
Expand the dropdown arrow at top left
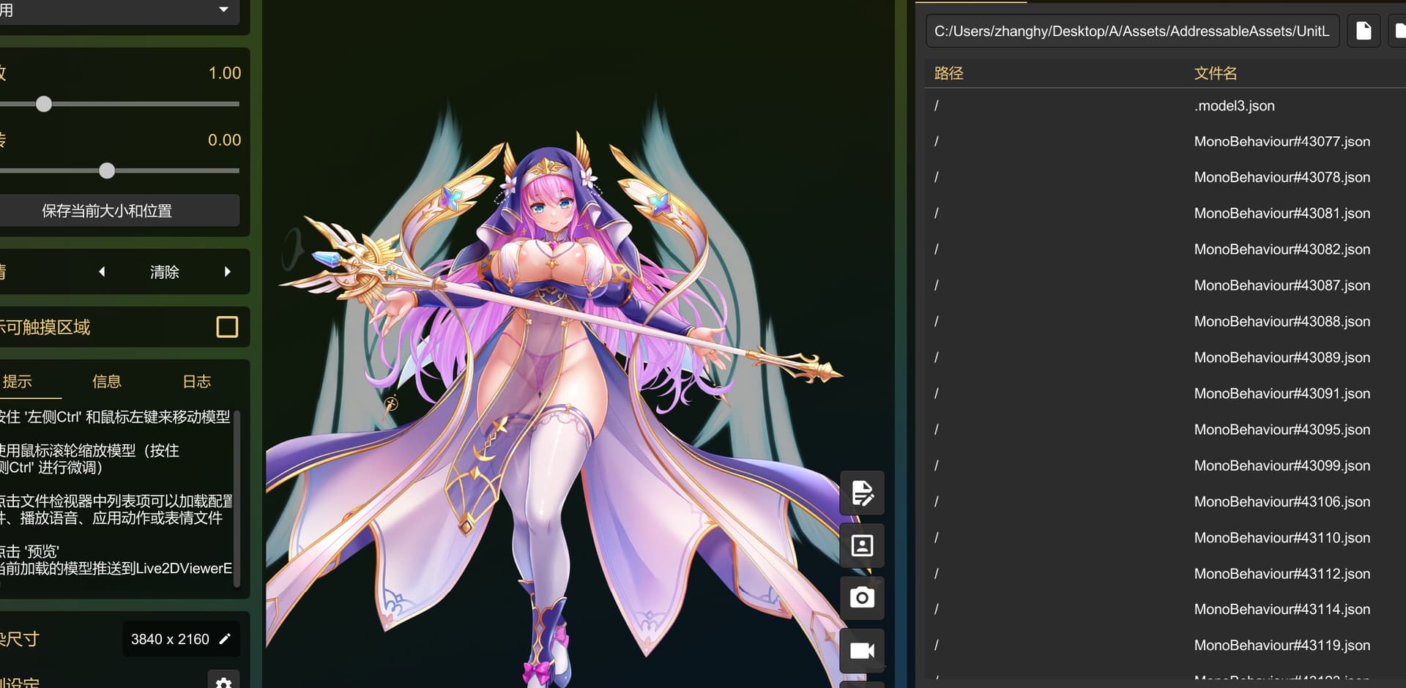(x=223, y=10)
